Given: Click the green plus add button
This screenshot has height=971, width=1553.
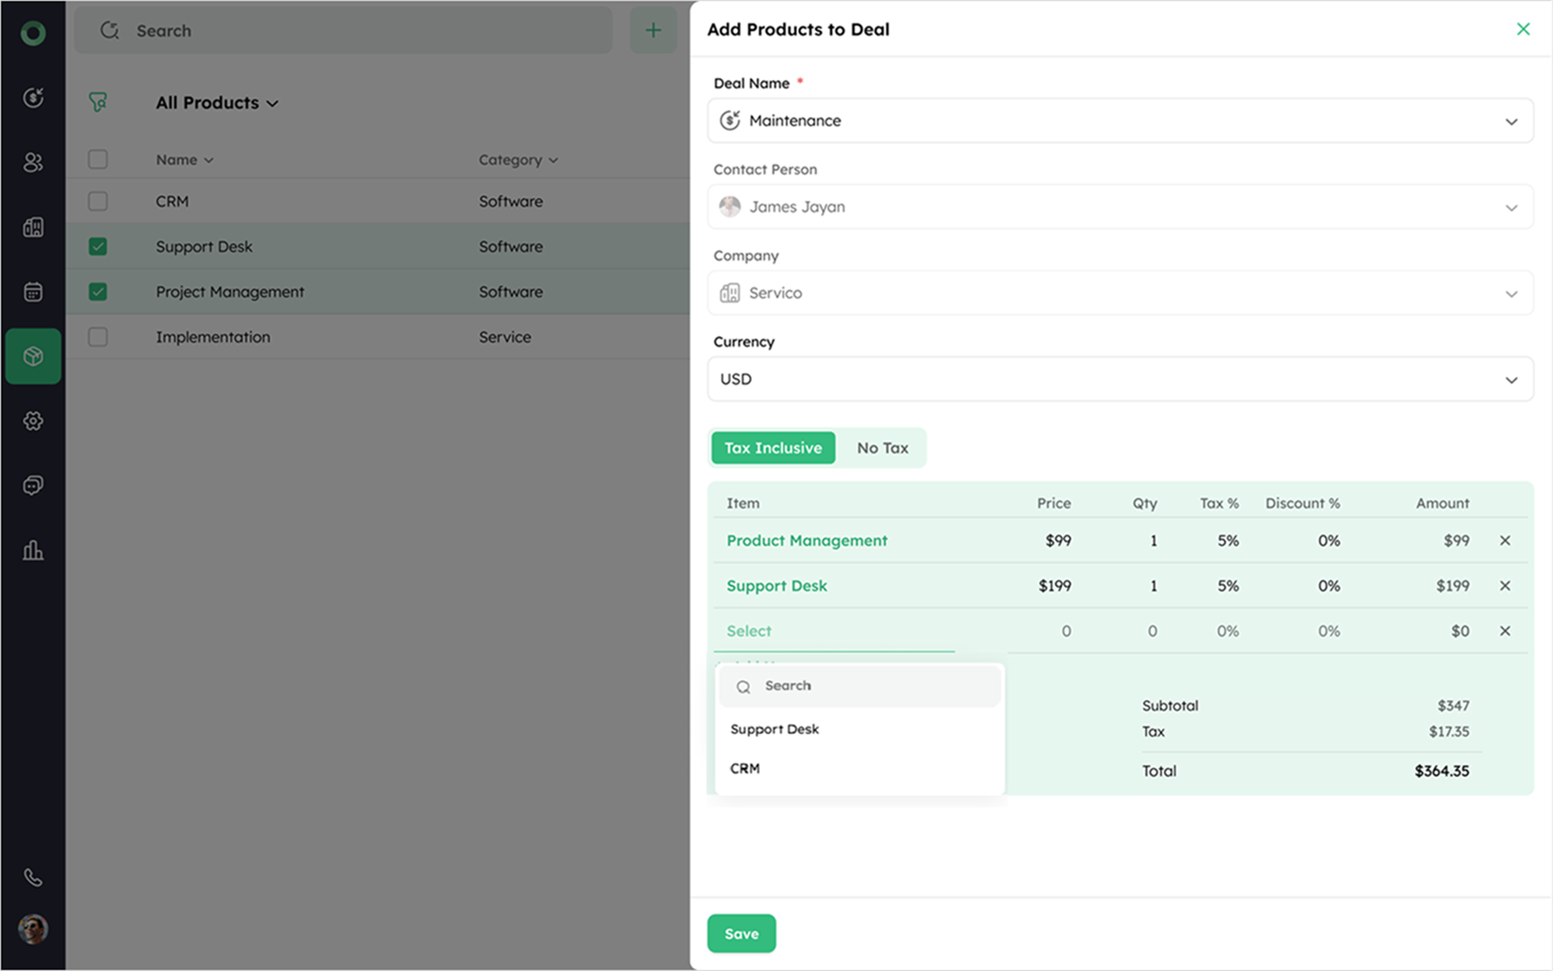Looking at the screenshot, I should (x=653, y=30).
